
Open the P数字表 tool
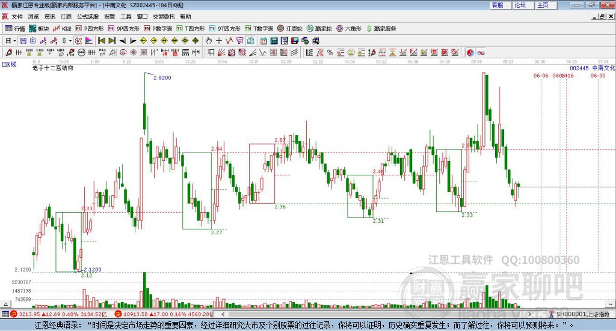[x=158, y=29]
